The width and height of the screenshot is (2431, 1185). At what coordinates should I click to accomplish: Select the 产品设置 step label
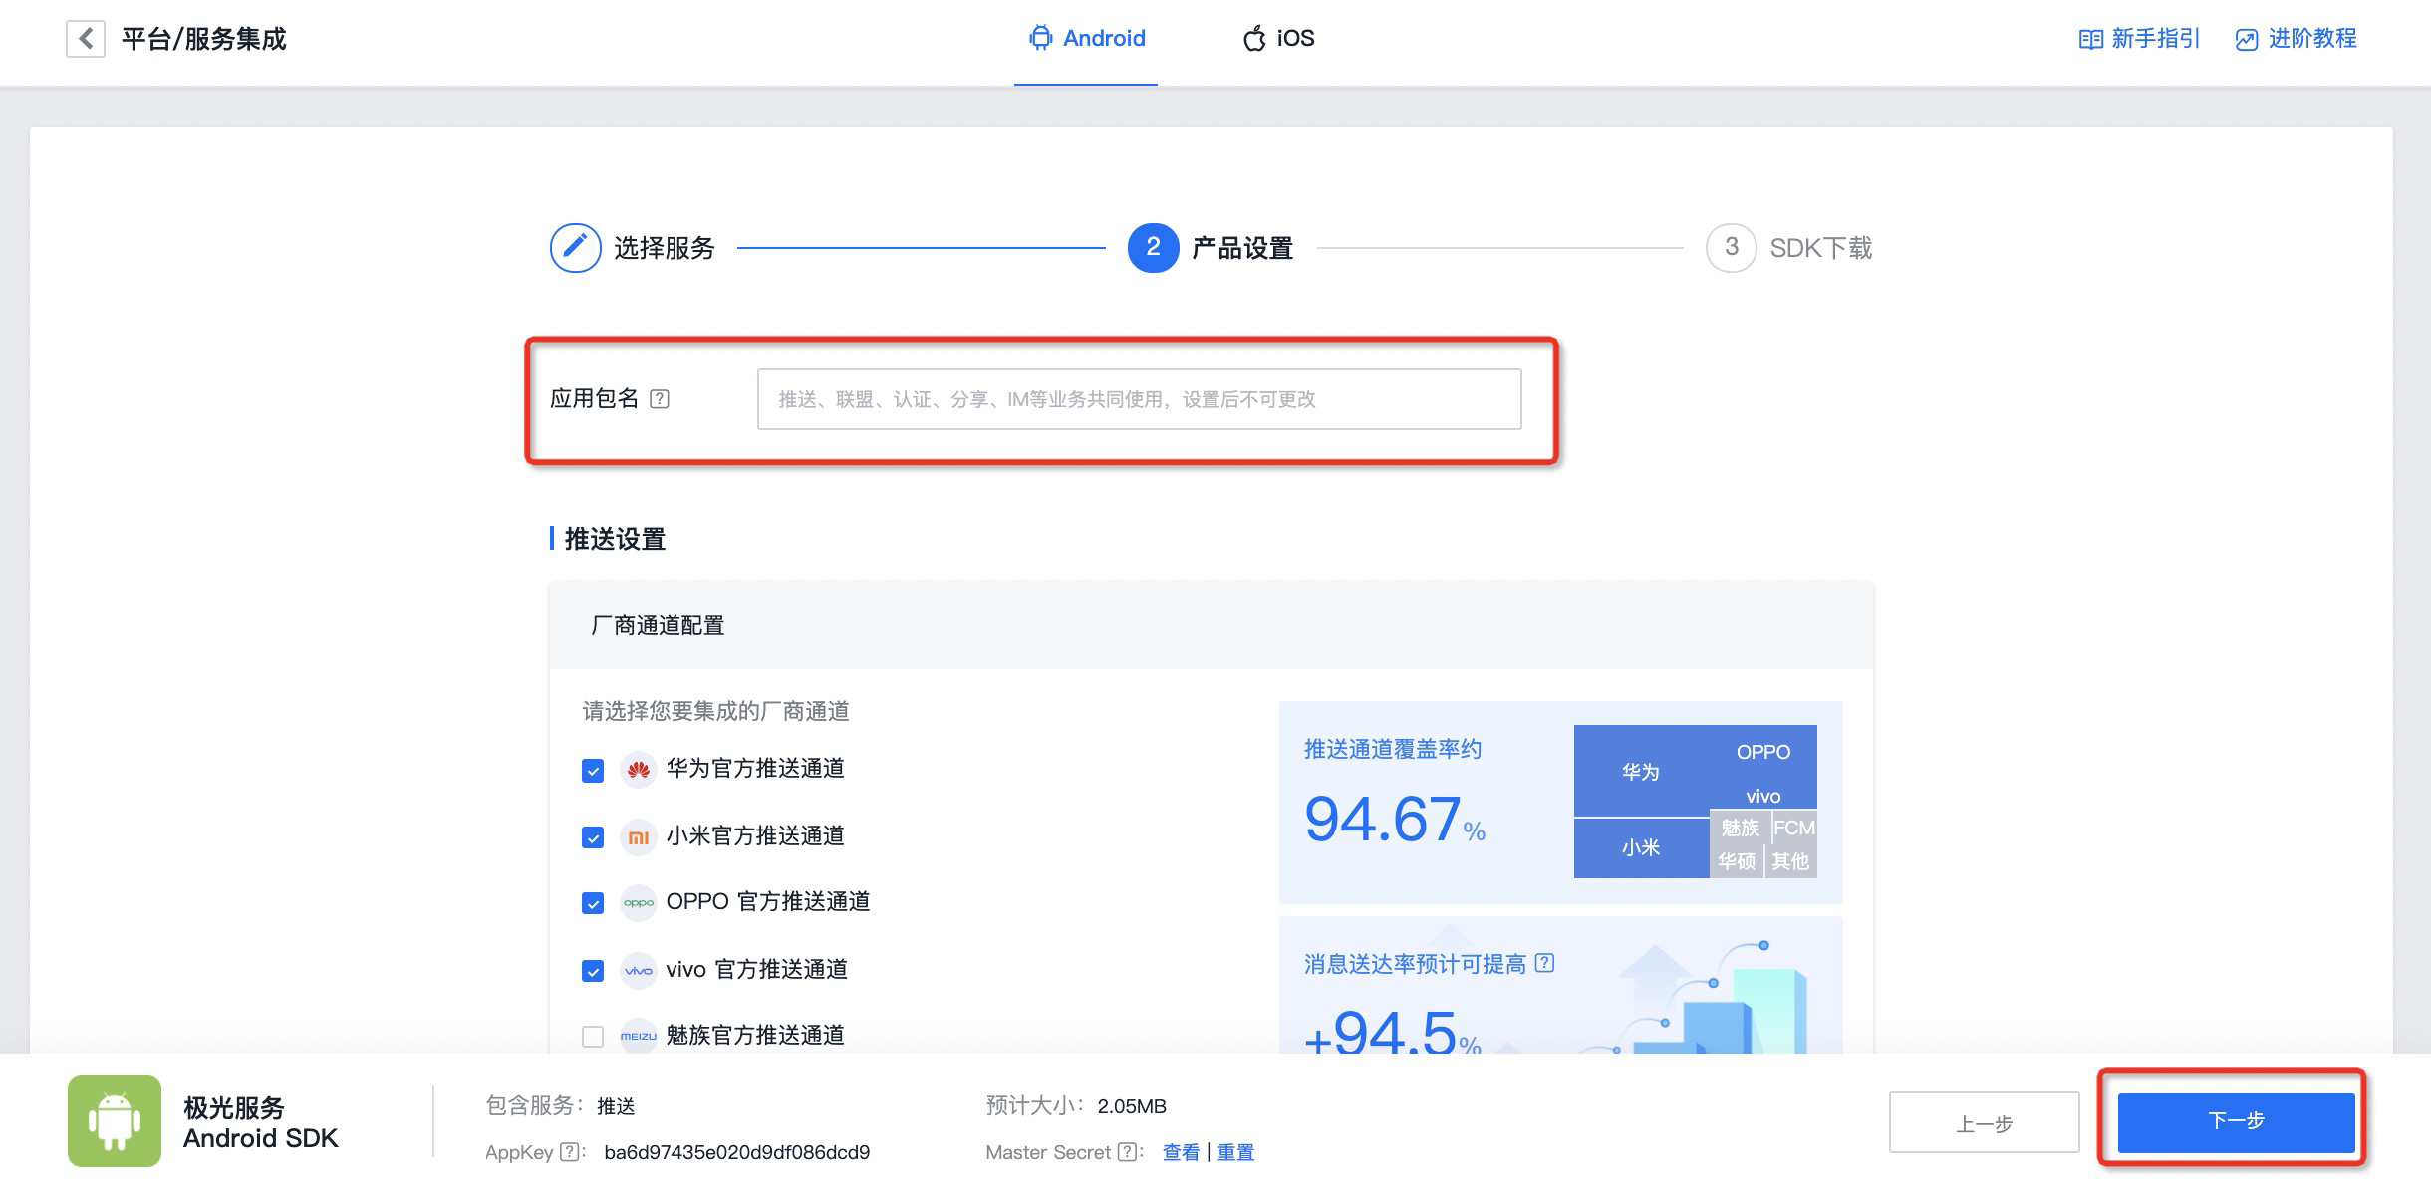click(1242, 248)
